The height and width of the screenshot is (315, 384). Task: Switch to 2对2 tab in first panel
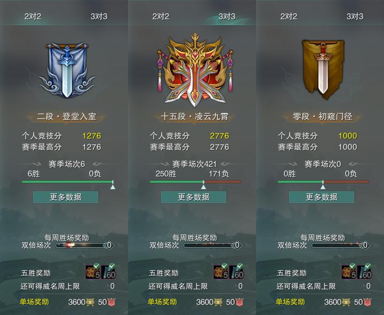[33, 17]
